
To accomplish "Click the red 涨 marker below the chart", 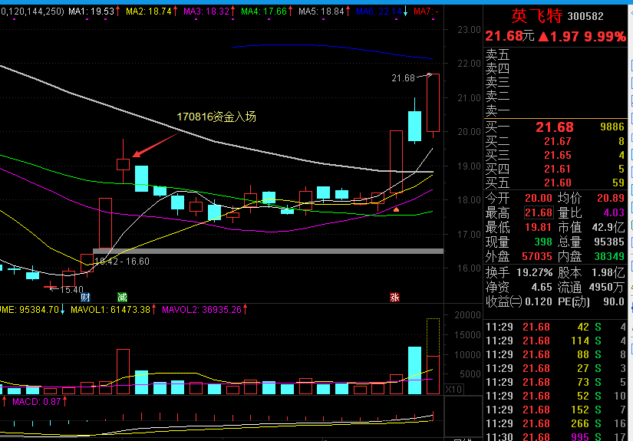I will point(394,298).
